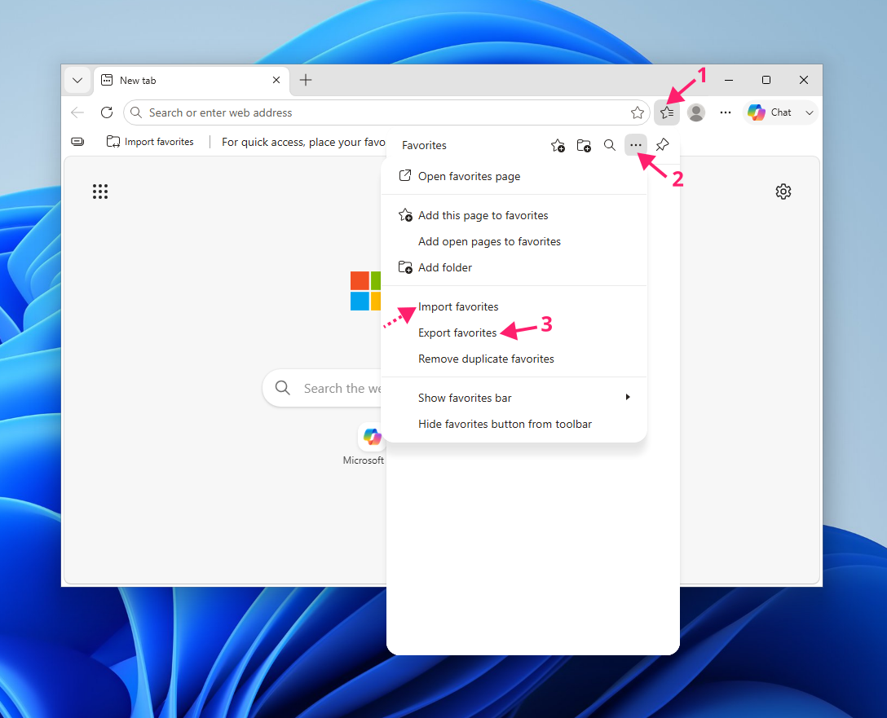This screenshot has height=718, width=887.
Task: Refresh the page
Action: [106, 112]
